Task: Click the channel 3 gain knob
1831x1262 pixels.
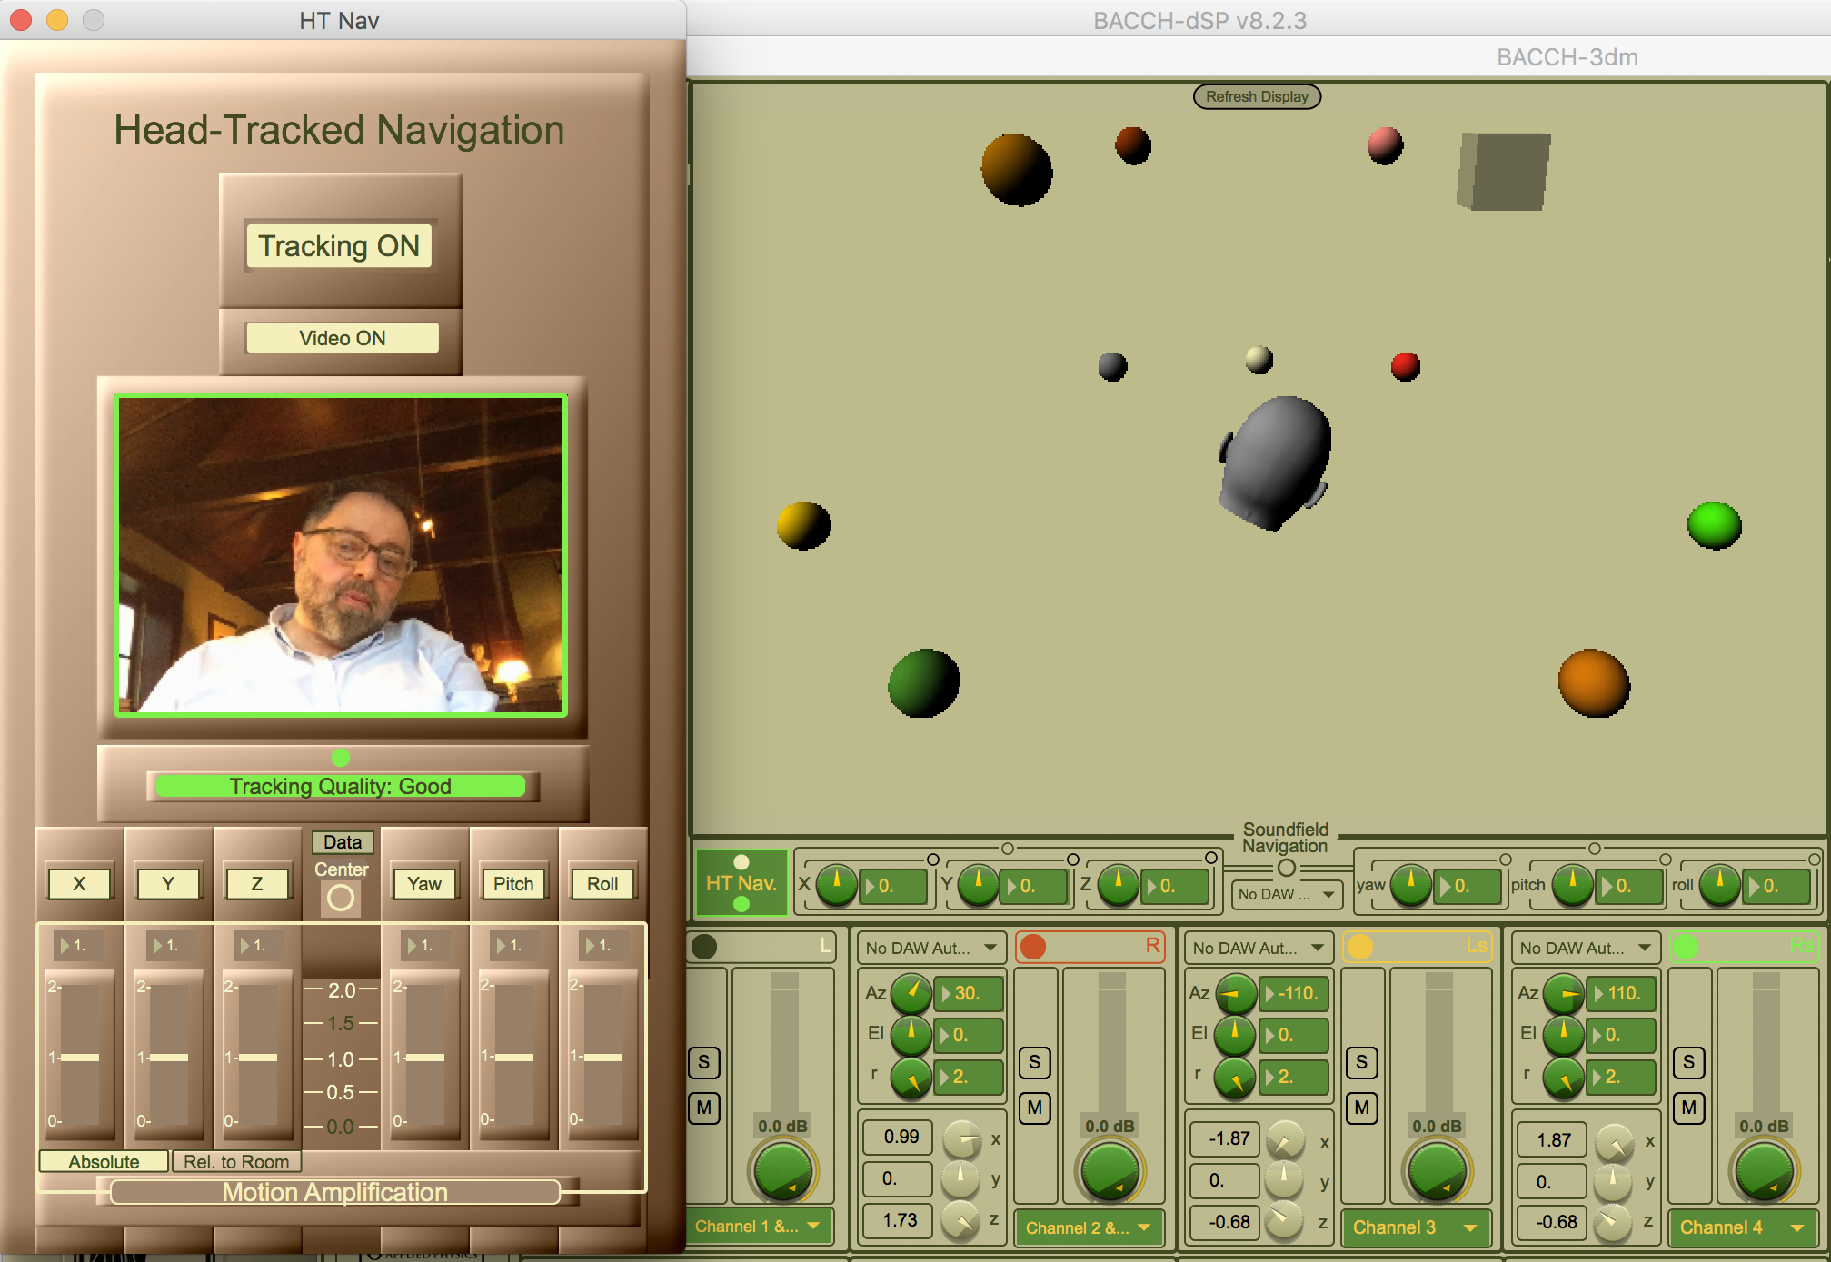Action: pos(1437,1171)
